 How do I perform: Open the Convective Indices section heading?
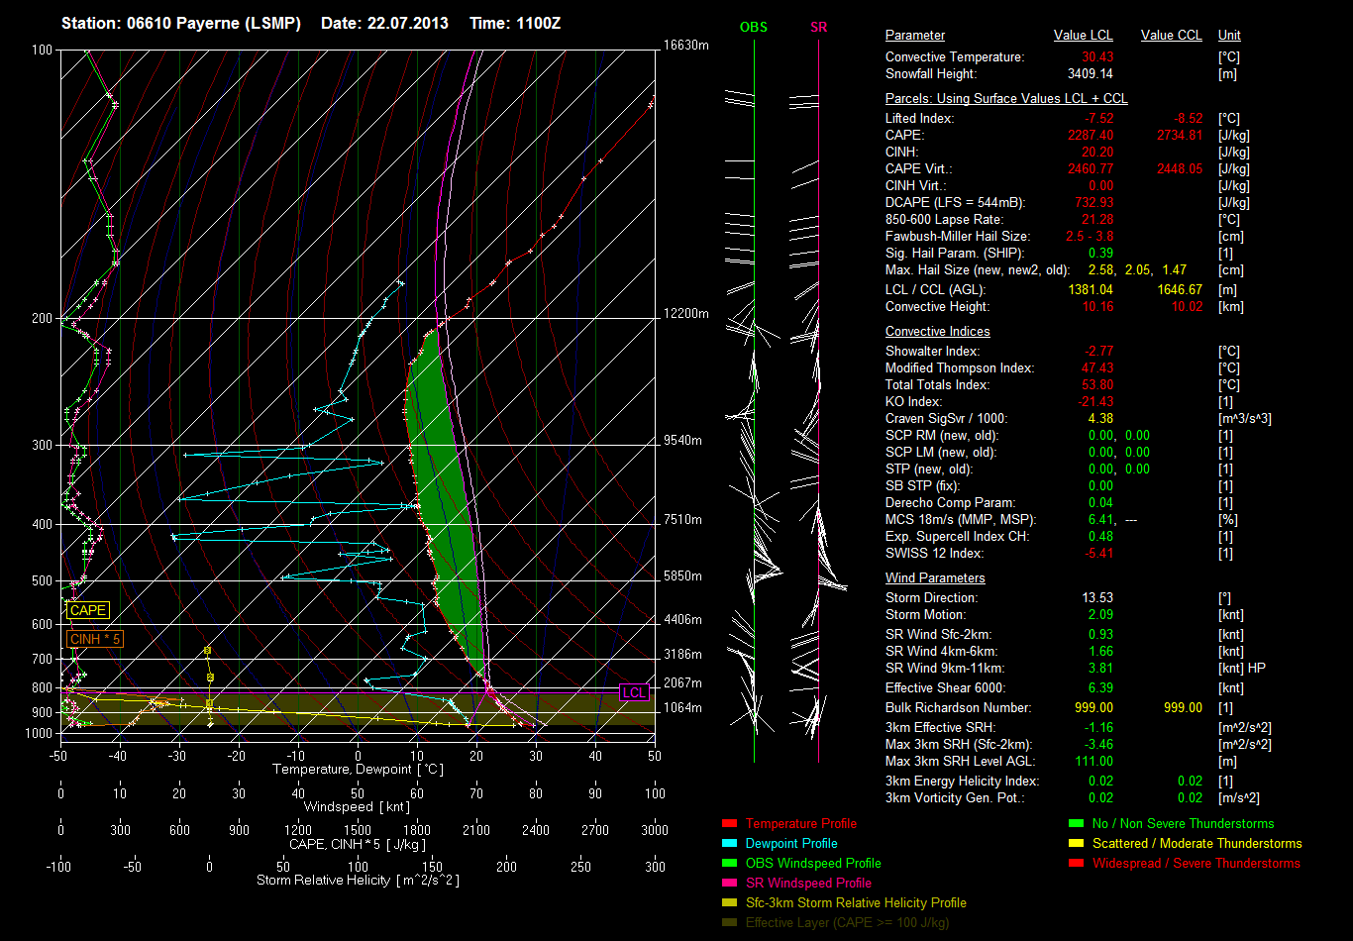937,332
